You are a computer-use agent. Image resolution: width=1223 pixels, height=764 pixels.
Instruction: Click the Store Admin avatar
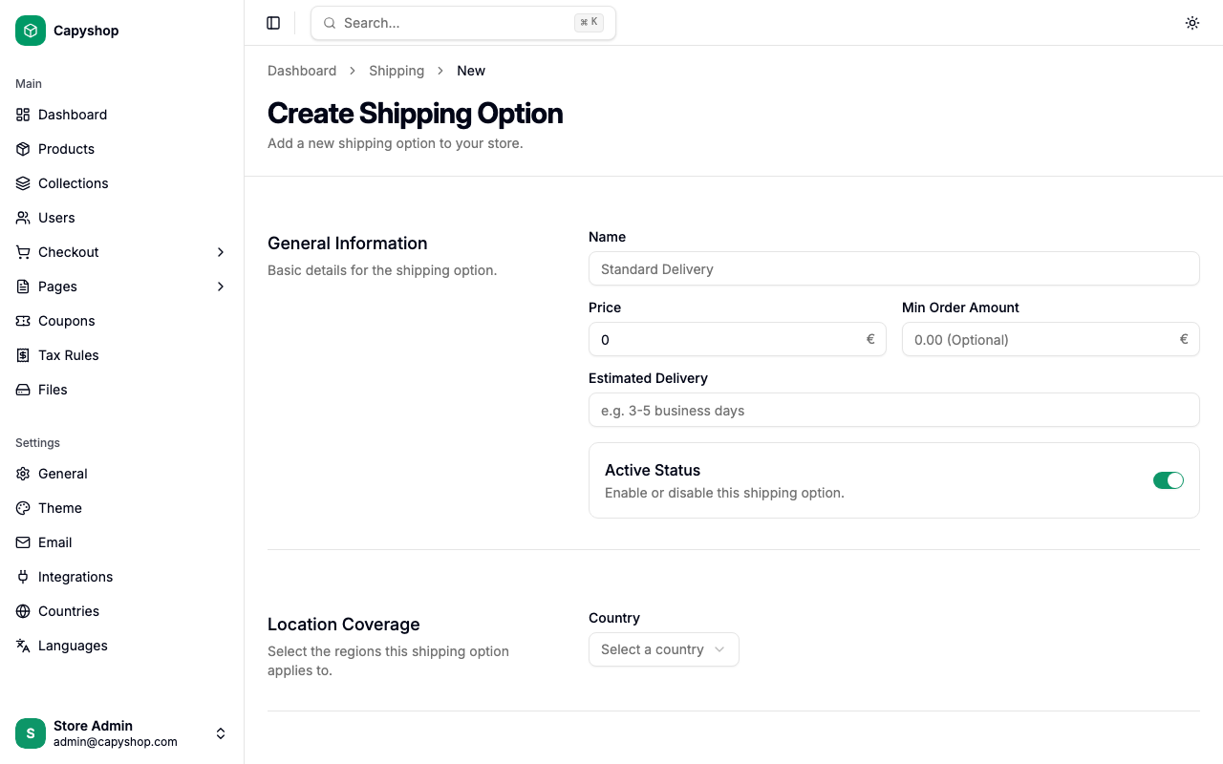point(31,733)
